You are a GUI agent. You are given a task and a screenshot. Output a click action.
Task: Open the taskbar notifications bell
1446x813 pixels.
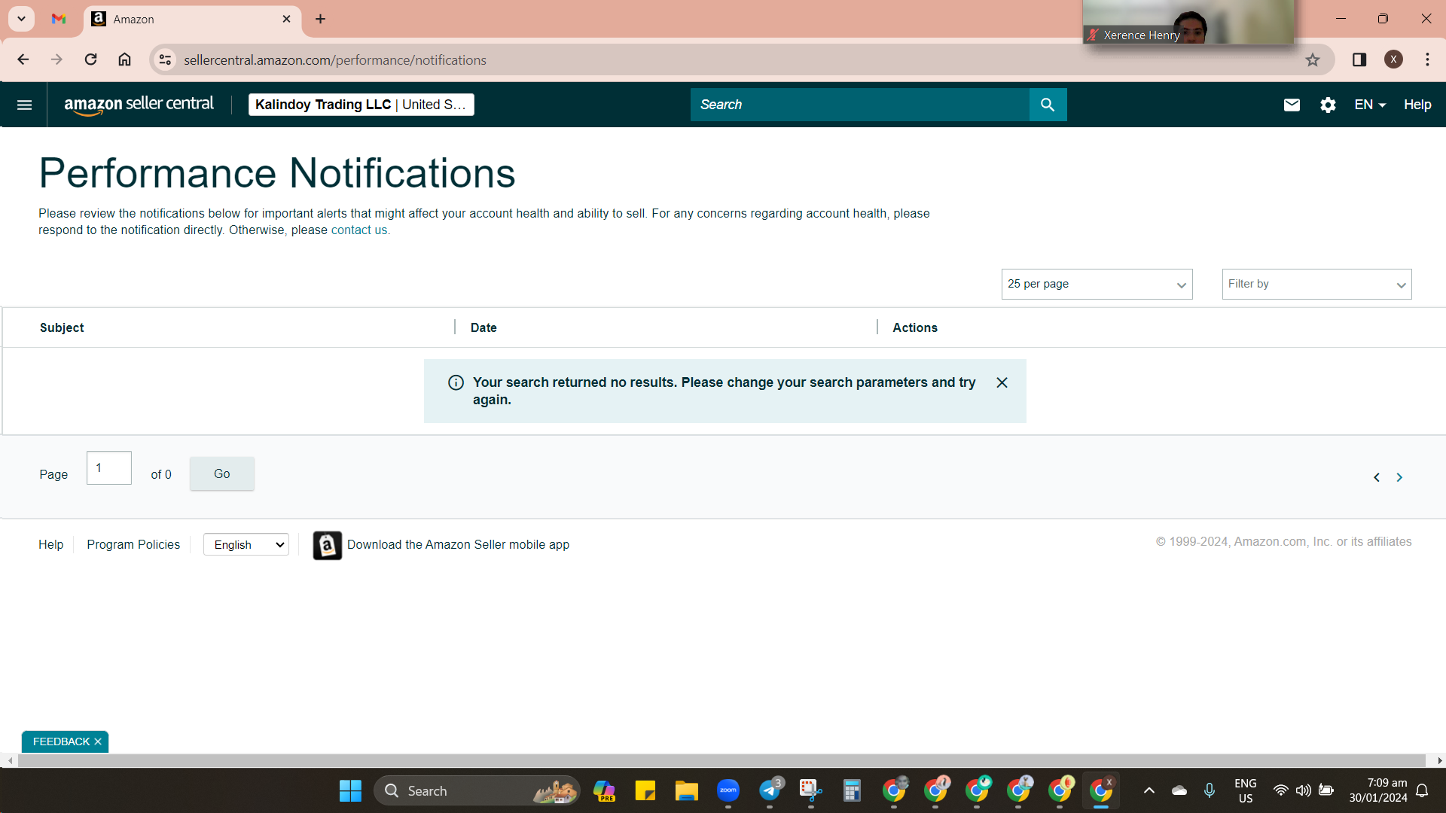point(1422,790)
